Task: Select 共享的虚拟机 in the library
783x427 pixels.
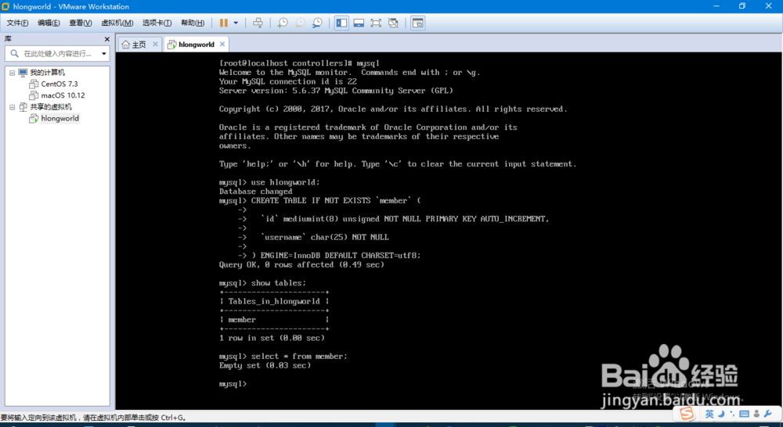Action: (x=50, y=106)
